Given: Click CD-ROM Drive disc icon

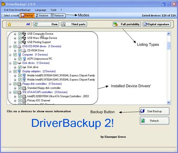Looking at the screenshot, I should [x=24, y=50].
